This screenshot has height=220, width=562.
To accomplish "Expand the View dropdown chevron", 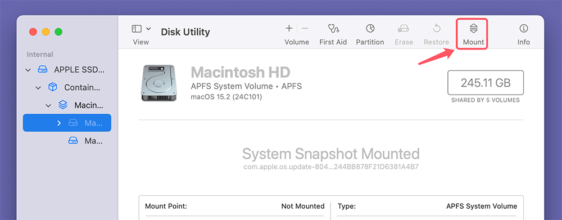I will point(148,28).
